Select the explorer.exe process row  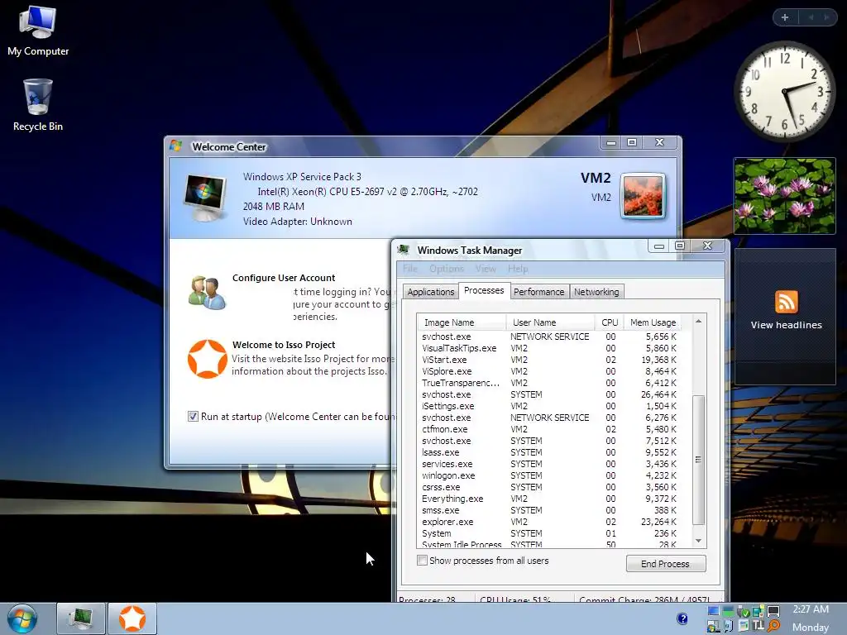(x=549, y=522)
